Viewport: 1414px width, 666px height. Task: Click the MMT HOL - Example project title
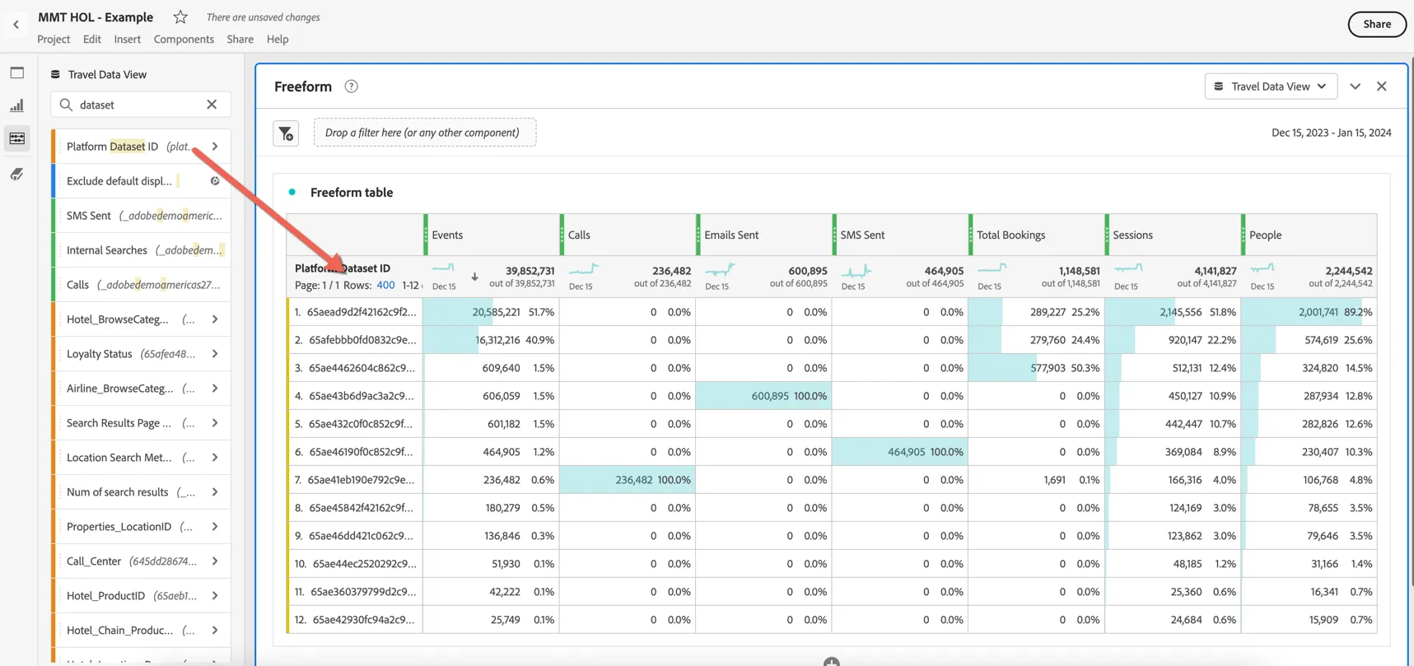pos(96,17)
